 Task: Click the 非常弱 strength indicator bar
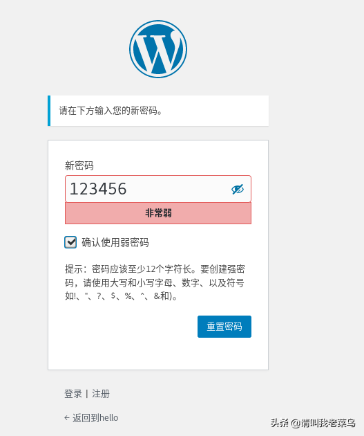158,213
